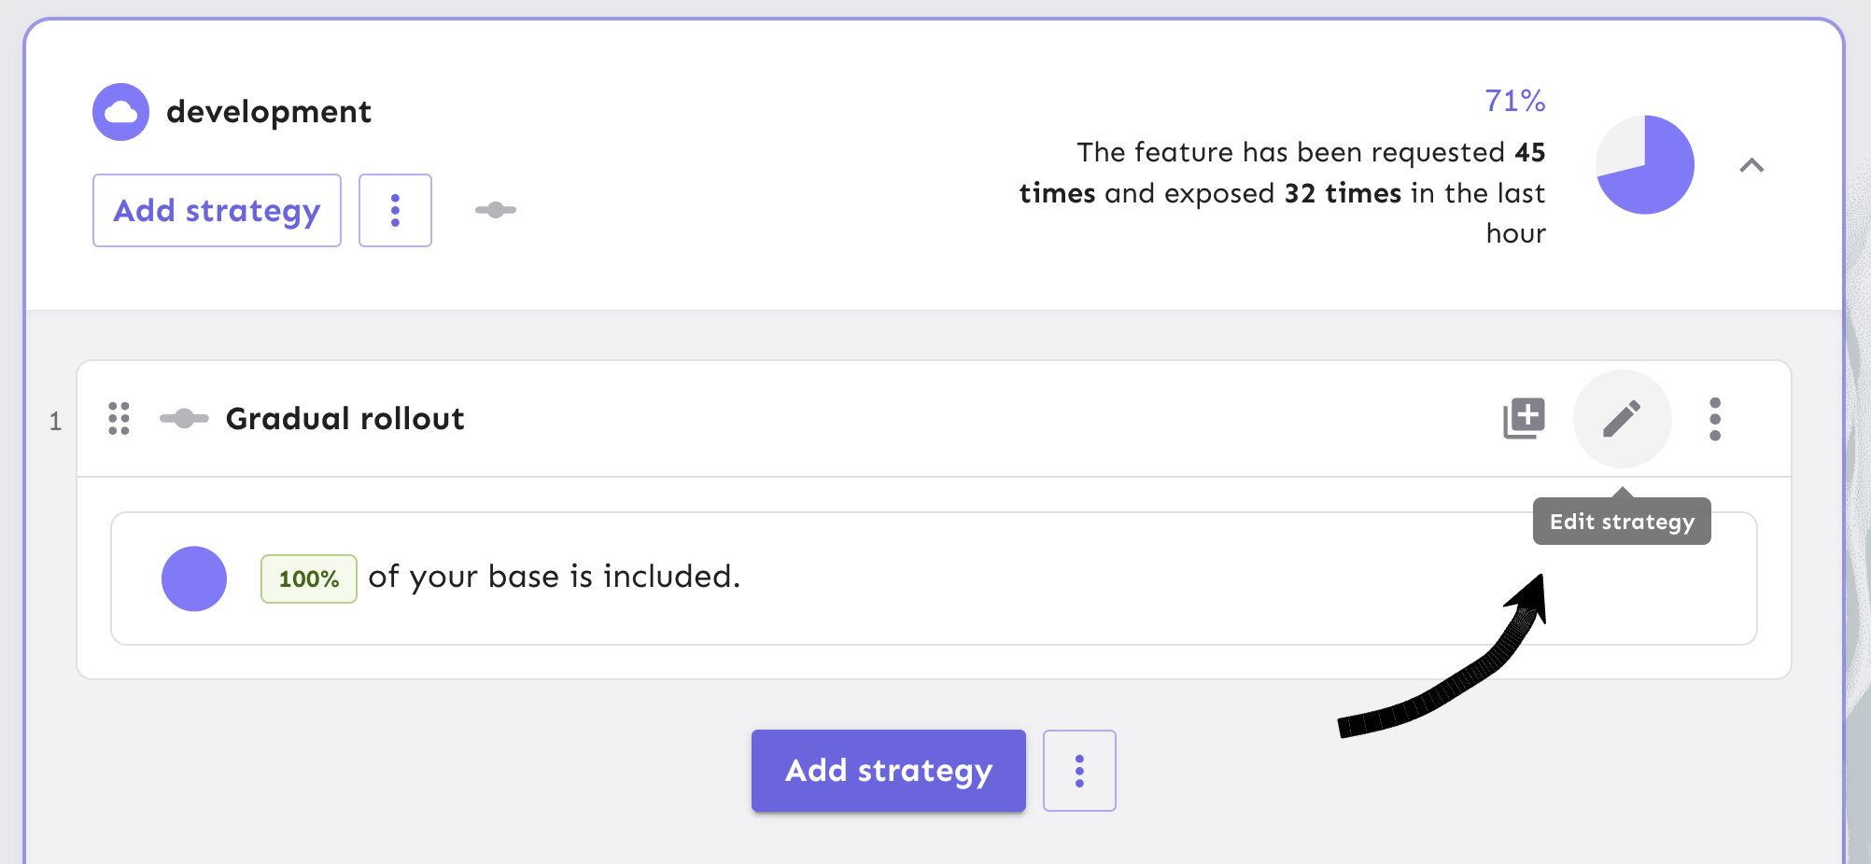The height and width of the screenshot is (864, 1871).
Task: Click the outlined Add strategy button
Action: (217, 211)
